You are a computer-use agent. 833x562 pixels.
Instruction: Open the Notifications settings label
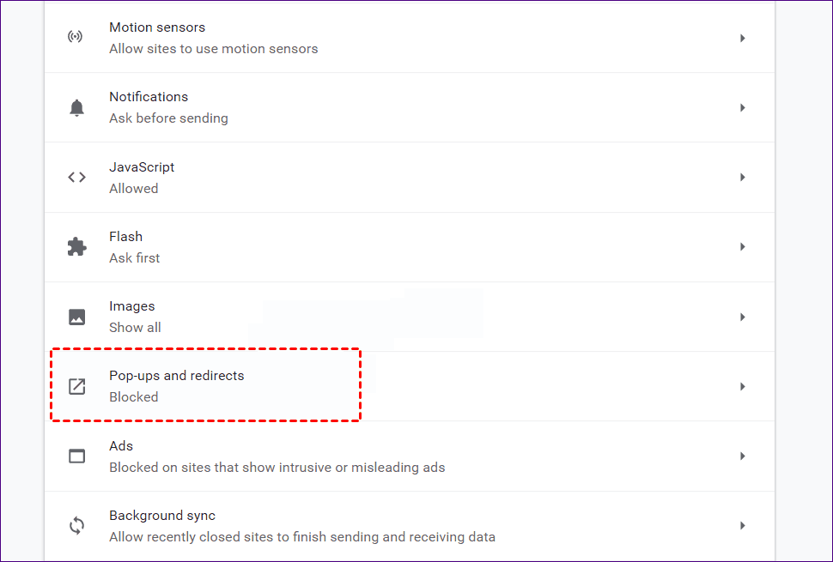coord(149,97)
